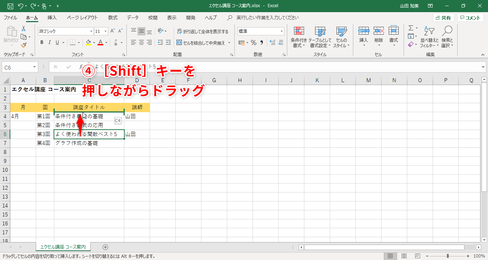
Task: Toggle top vertical alignment
Action: 134,31
